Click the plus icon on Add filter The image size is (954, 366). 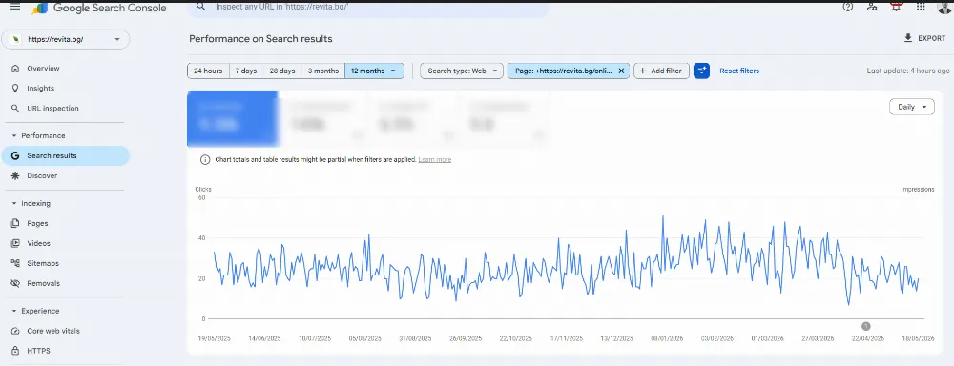642,71
